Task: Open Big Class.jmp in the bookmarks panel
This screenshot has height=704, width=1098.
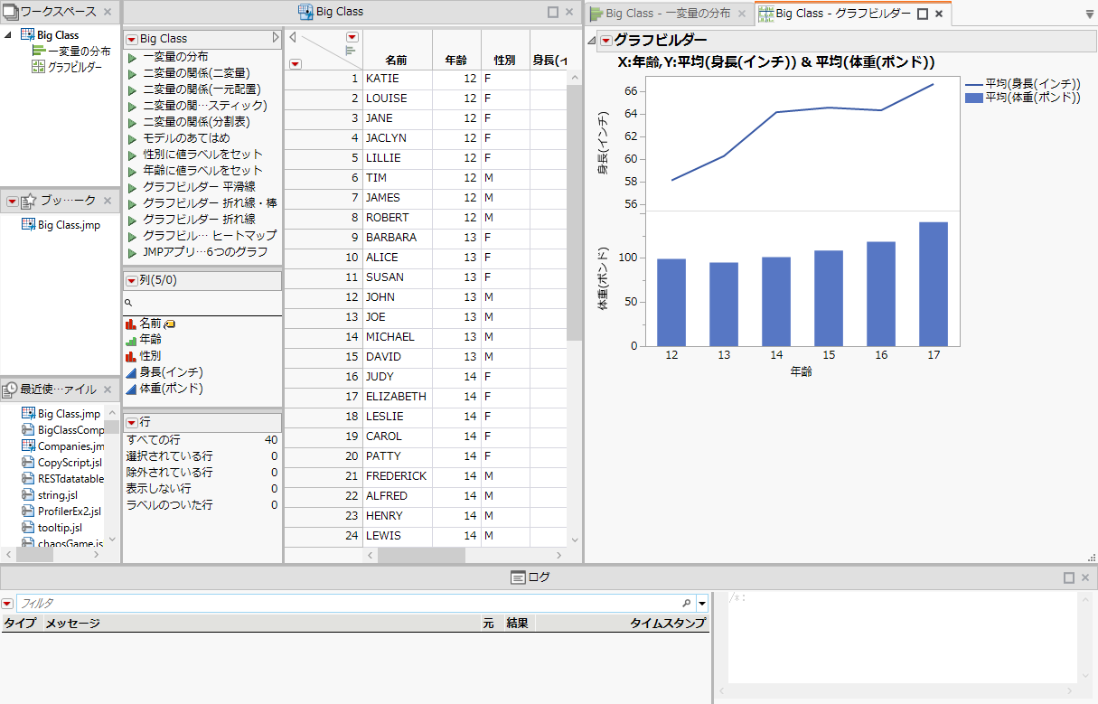Action: pos(68,225)
